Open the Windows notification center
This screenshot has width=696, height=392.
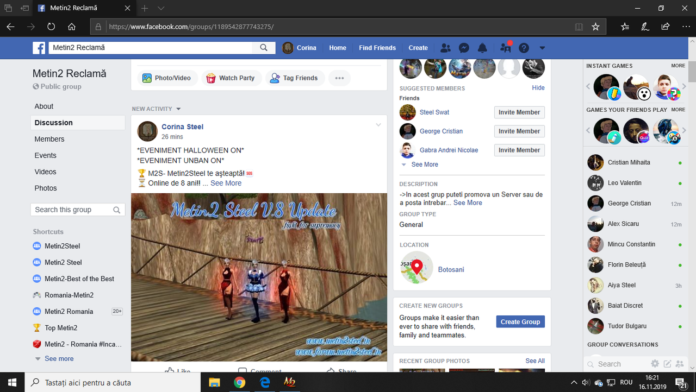(680, 382)
